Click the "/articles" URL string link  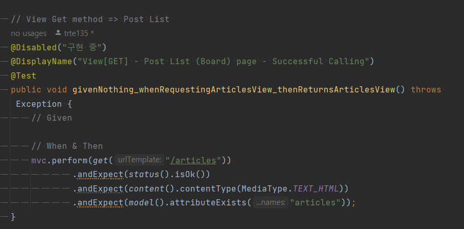[193, 160]
